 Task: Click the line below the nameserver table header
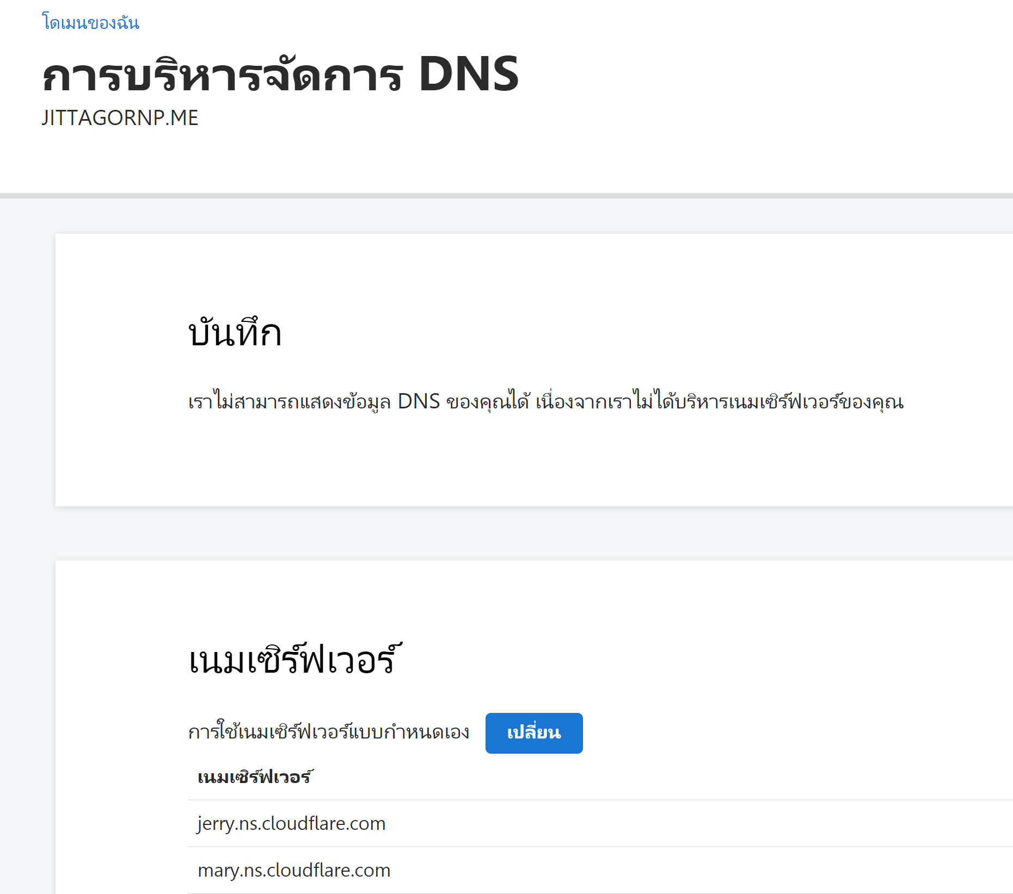tap(544, 800)
